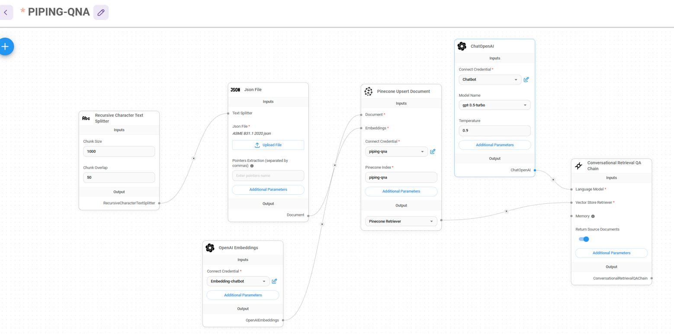Click the RecursiveCharacterTextSplitter output handle
Screen dimensions: 674x334
click(x=160, y=203)
